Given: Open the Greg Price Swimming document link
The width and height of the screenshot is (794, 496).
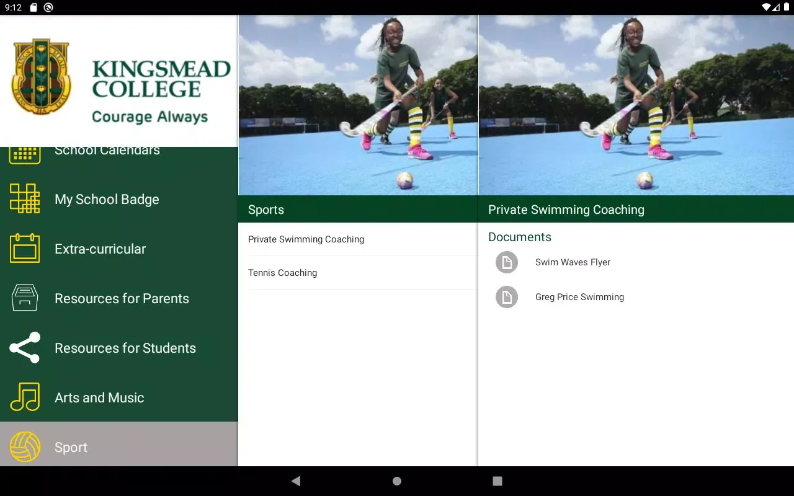Looking at the screenshot, I should (579, 297).
